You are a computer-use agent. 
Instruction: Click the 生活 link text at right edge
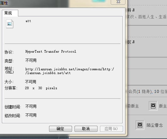pyautogui.click(x=163, y=17)
